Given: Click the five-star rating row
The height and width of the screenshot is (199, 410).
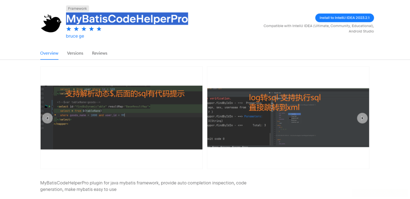Looking at the screenshot, I should click(84, 29).
